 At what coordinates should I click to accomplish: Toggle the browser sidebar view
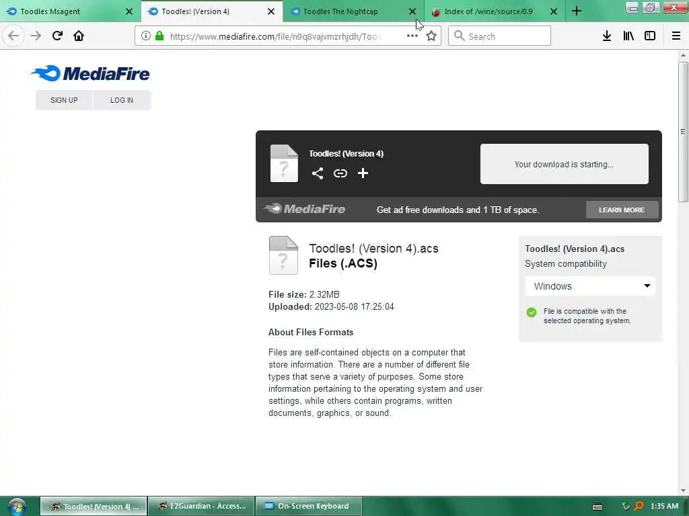coord(650,36)
